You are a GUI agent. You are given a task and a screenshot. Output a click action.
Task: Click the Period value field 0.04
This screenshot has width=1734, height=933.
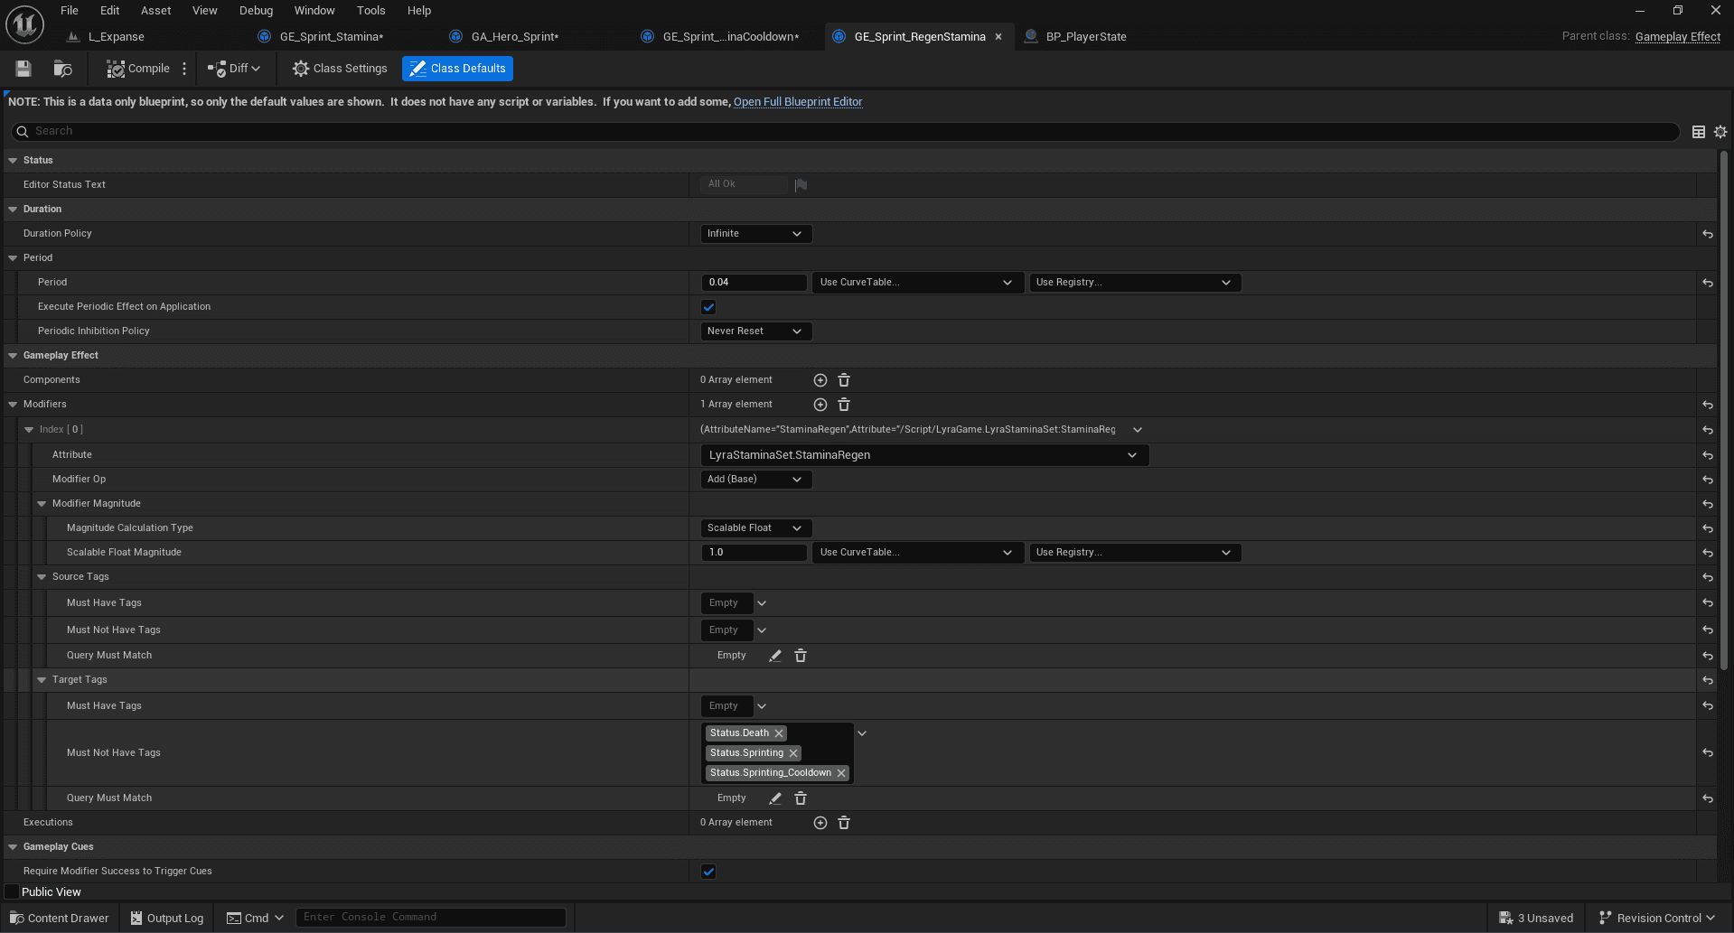[x=754, y=283]
